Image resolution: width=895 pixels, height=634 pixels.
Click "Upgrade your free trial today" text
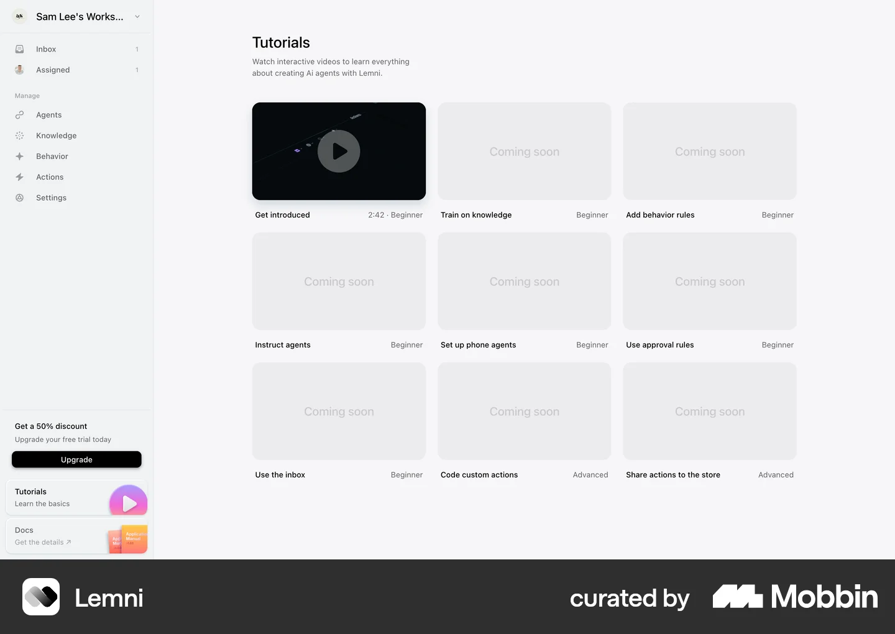pos(63,439)
